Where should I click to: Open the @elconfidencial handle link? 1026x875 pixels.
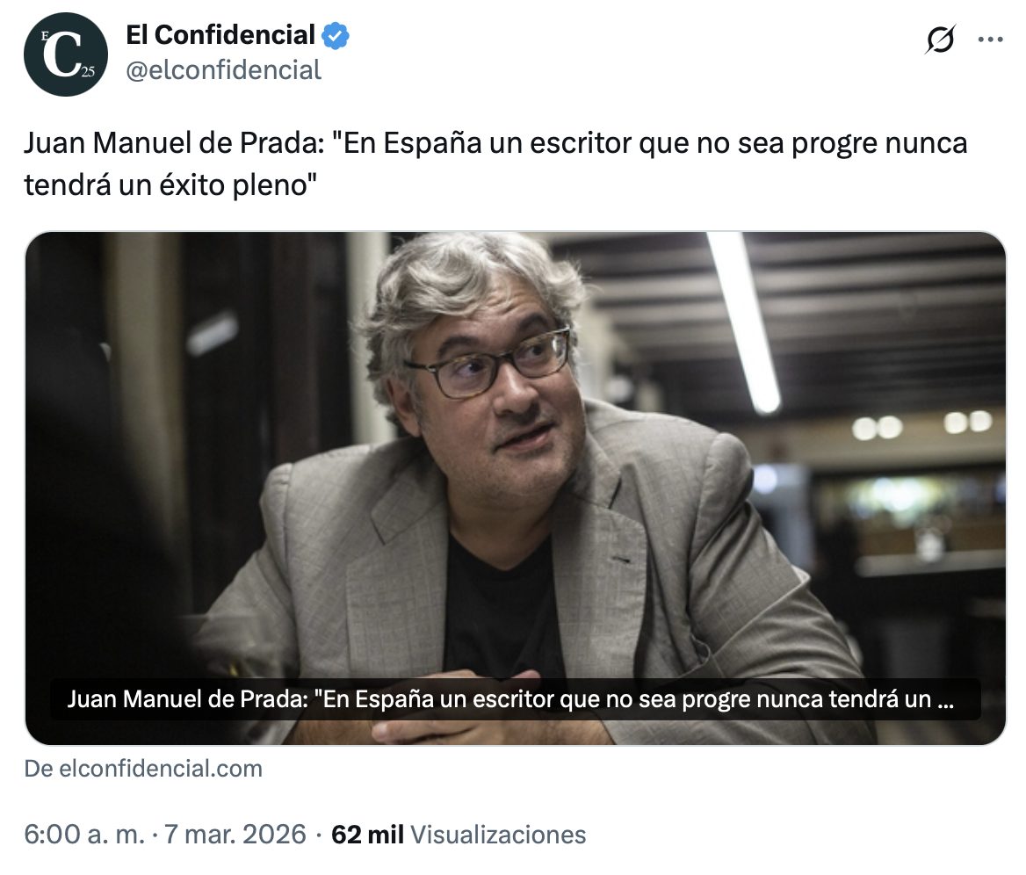click(x=223, y=70)
